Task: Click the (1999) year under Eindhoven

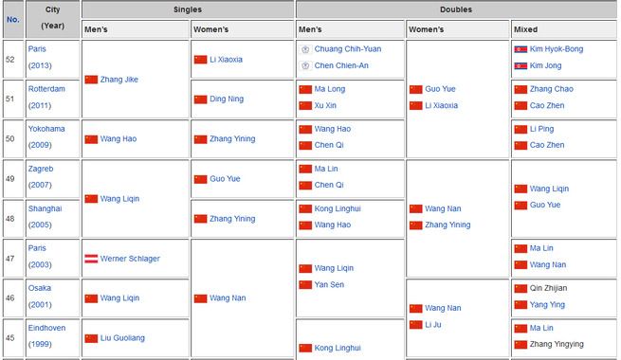Action: [x=40, y=344]
